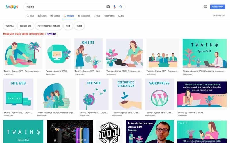The image size is (230, 143).
Task: Open thumbnail of man pouring tea
Action: pos(23,53)
